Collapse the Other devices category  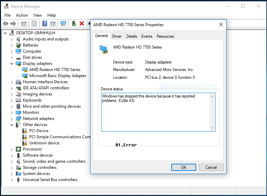coord(12,125)
